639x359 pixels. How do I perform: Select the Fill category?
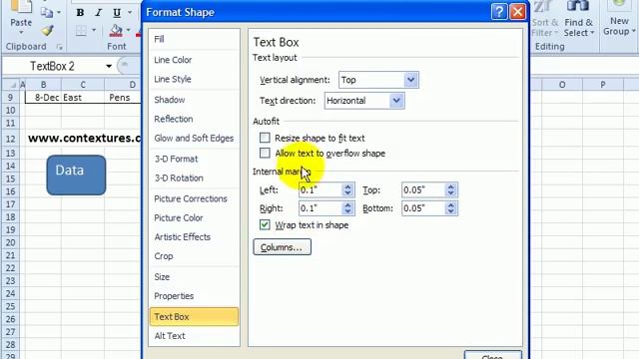click(x=194, y=39)
